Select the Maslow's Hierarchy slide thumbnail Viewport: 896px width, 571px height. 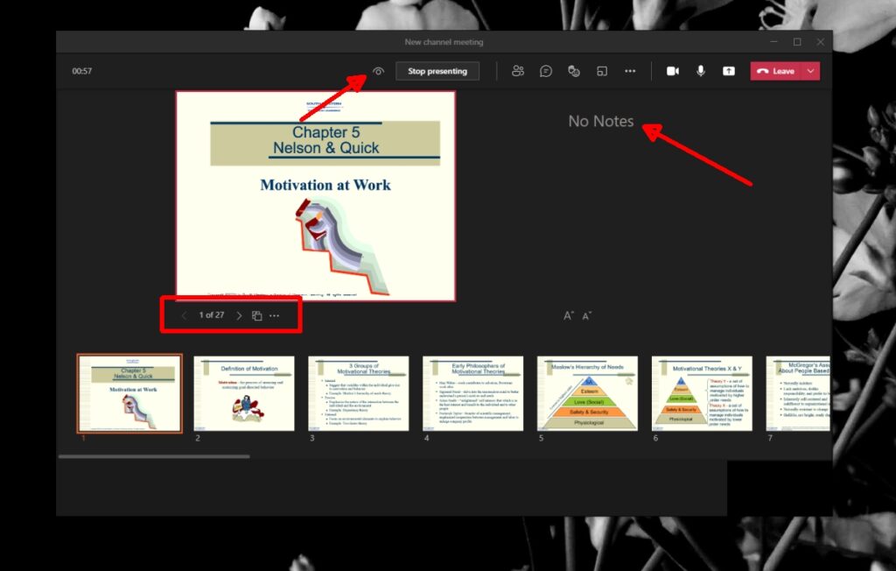587,394
